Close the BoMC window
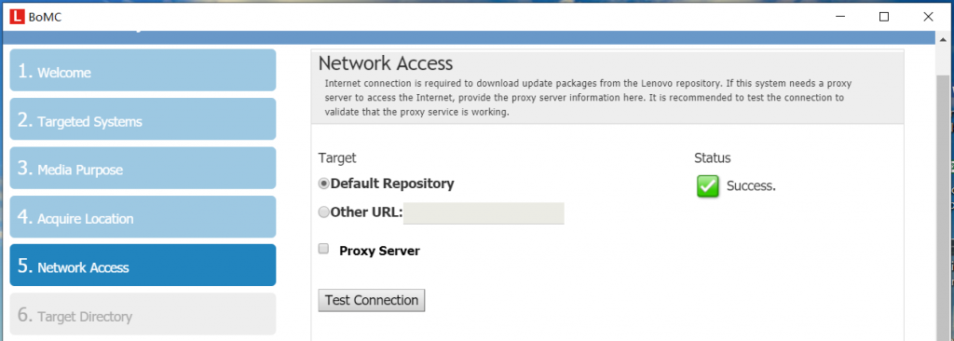 928,17
